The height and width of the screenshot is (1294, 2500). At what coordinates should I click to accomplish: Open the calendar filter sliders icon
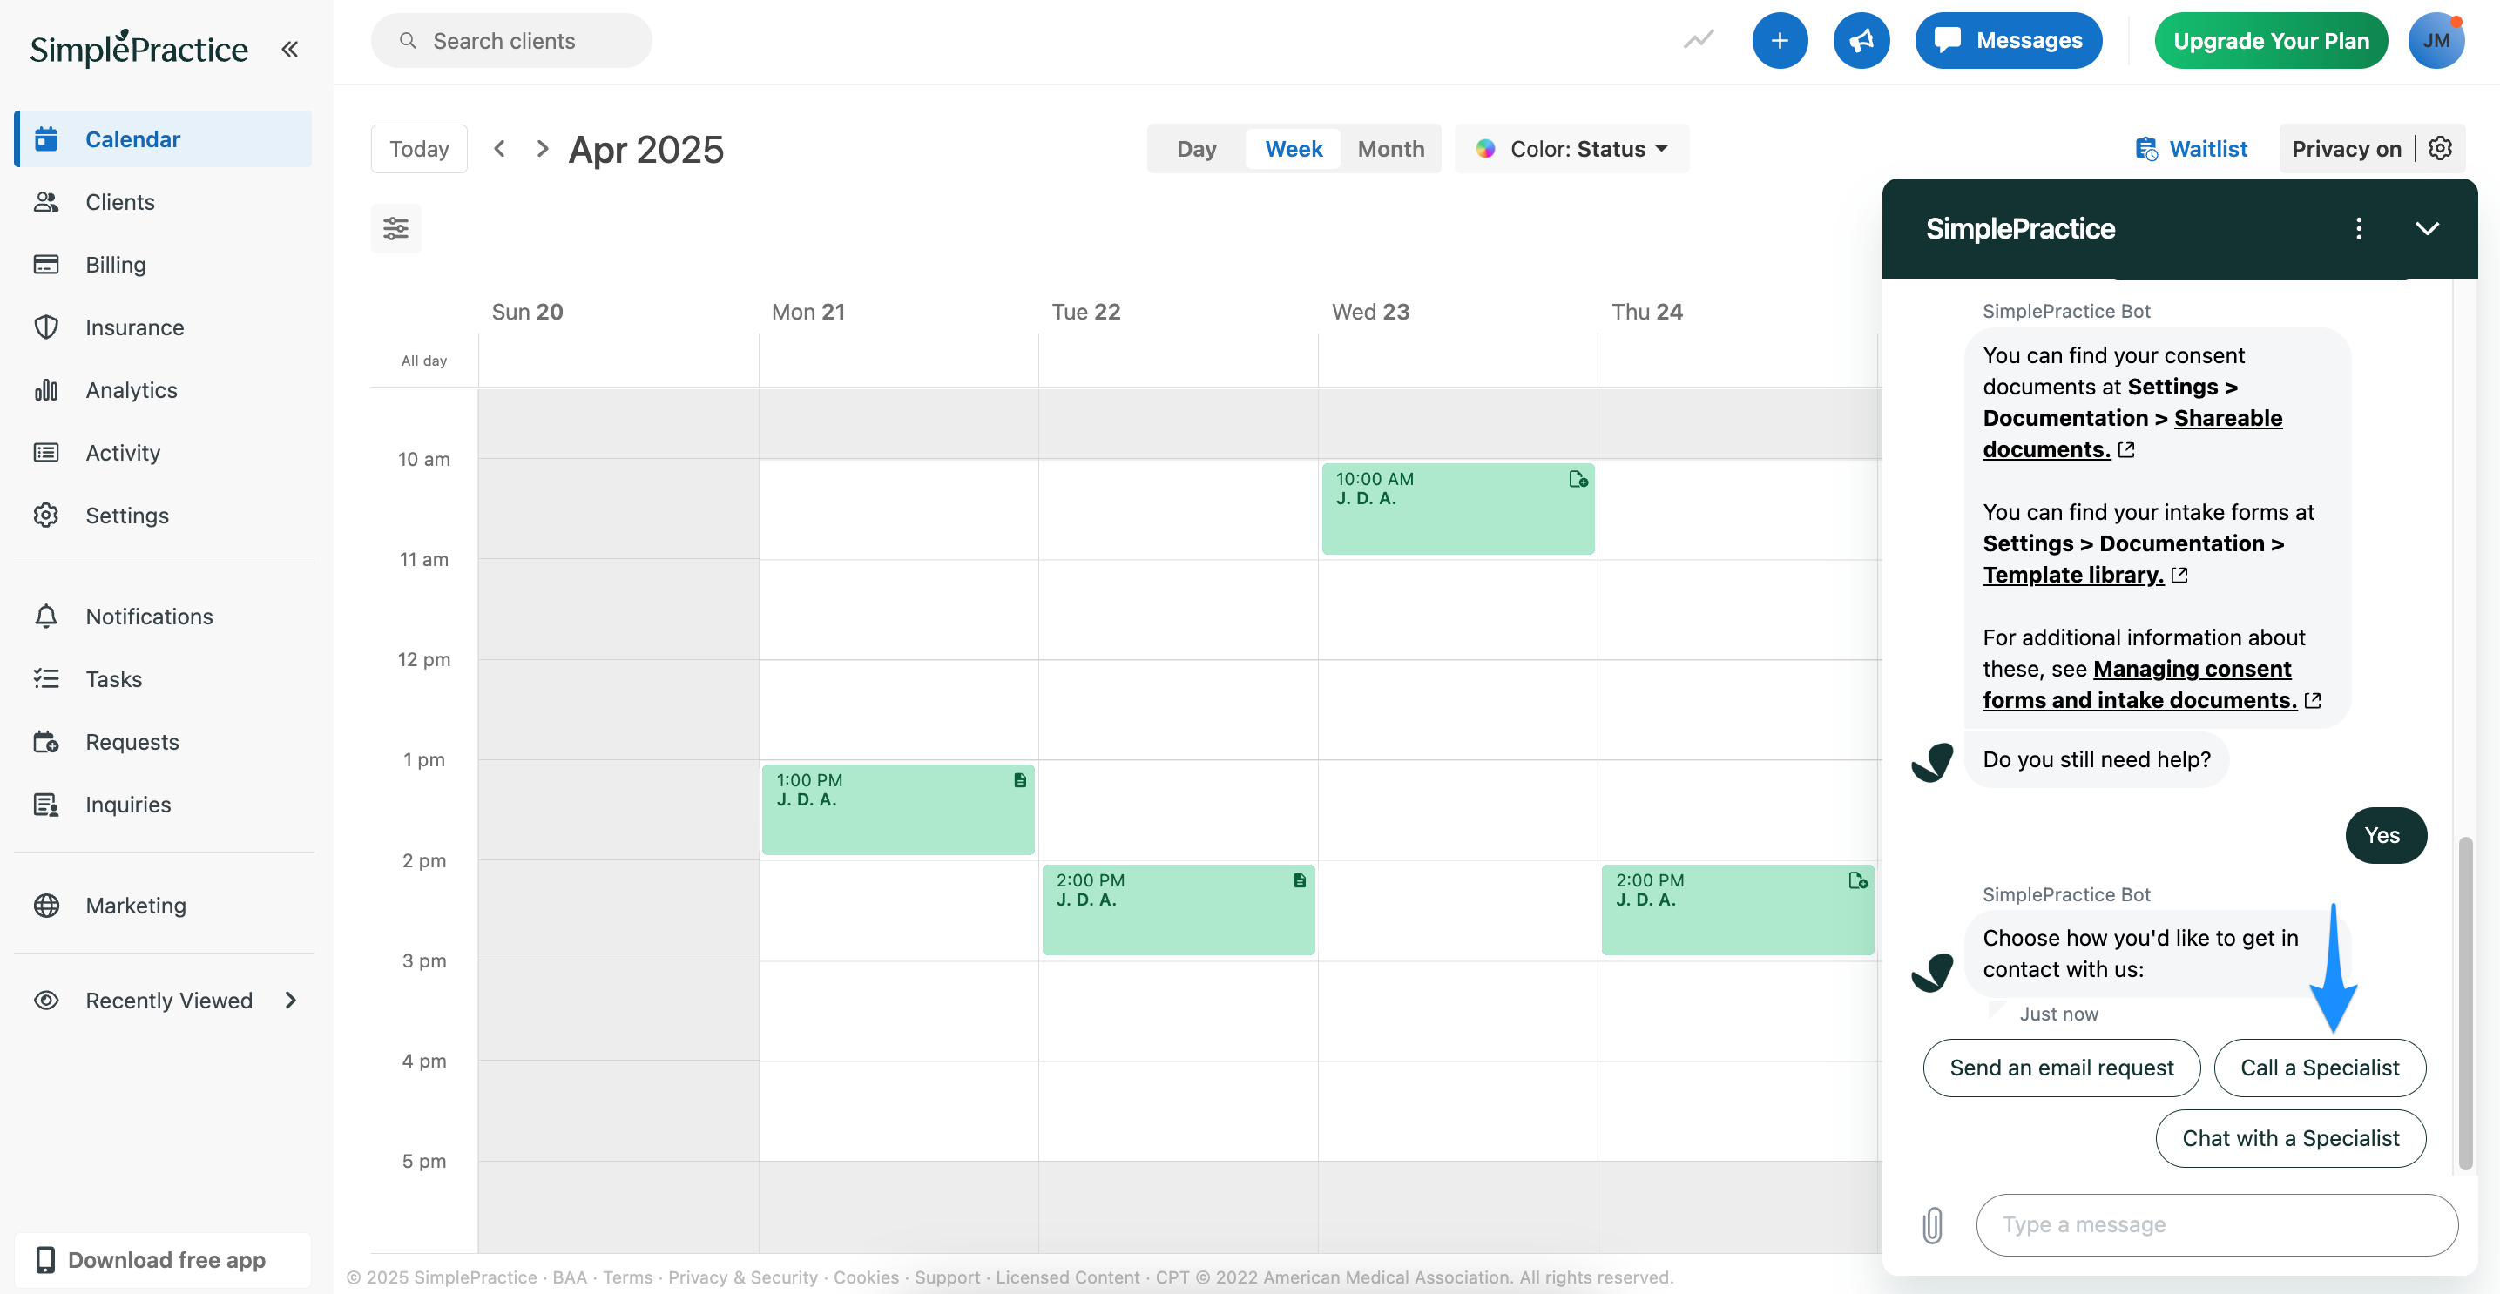point(396,228)
